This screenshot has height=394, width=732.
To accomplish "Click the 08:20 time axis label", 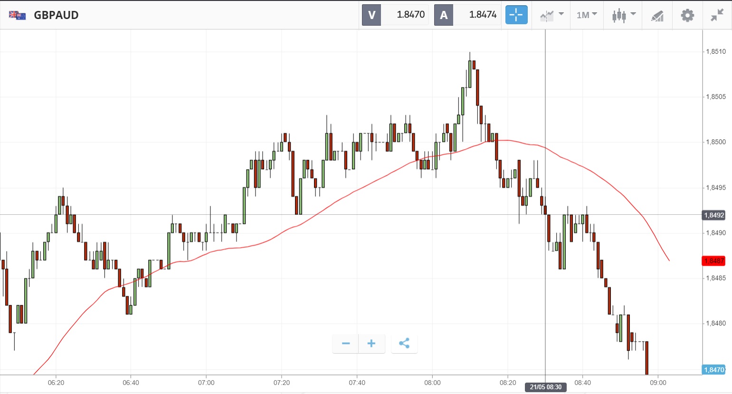I will tap(508, 383).
